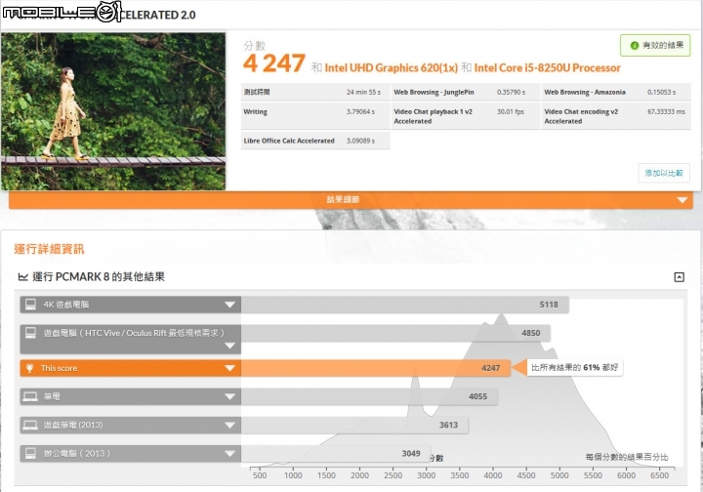Click the 6500 tick on the score axis
The height and width of the screenshot is (492, 703).
pos(659,475)
